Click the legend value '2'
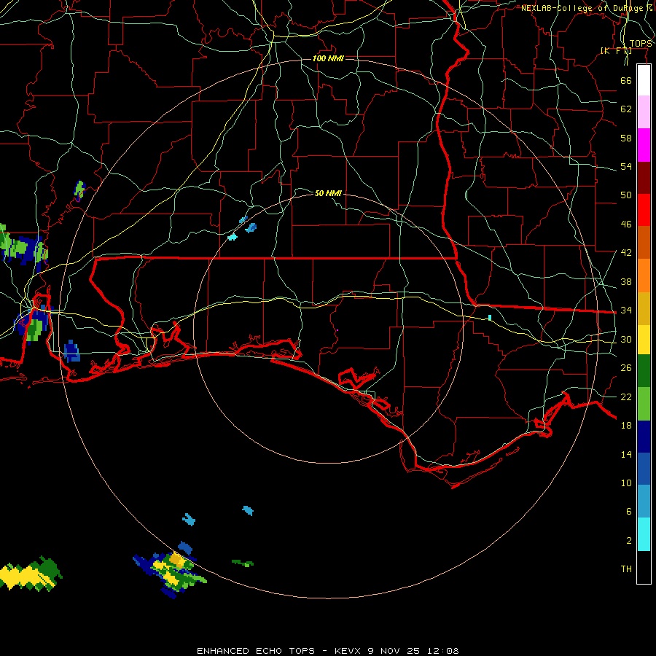 [629, 541]
